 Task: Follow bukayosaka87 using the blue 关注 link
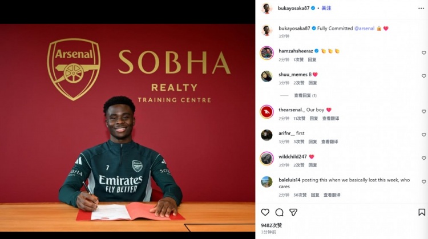[326, 8]
